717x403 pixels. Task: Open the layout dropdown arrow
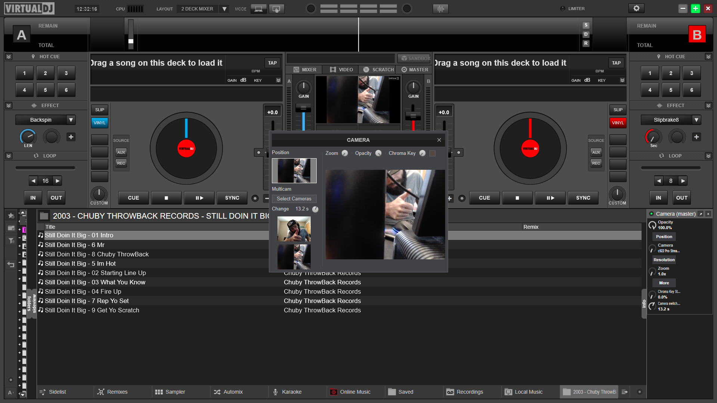(224, 9)
